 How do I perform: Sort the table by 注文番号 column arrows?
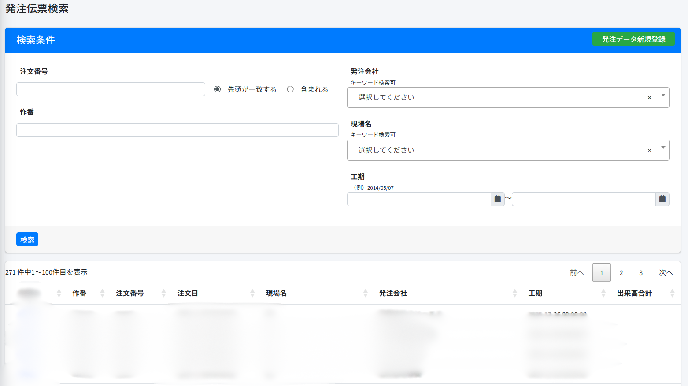click(x=163, y=293)
